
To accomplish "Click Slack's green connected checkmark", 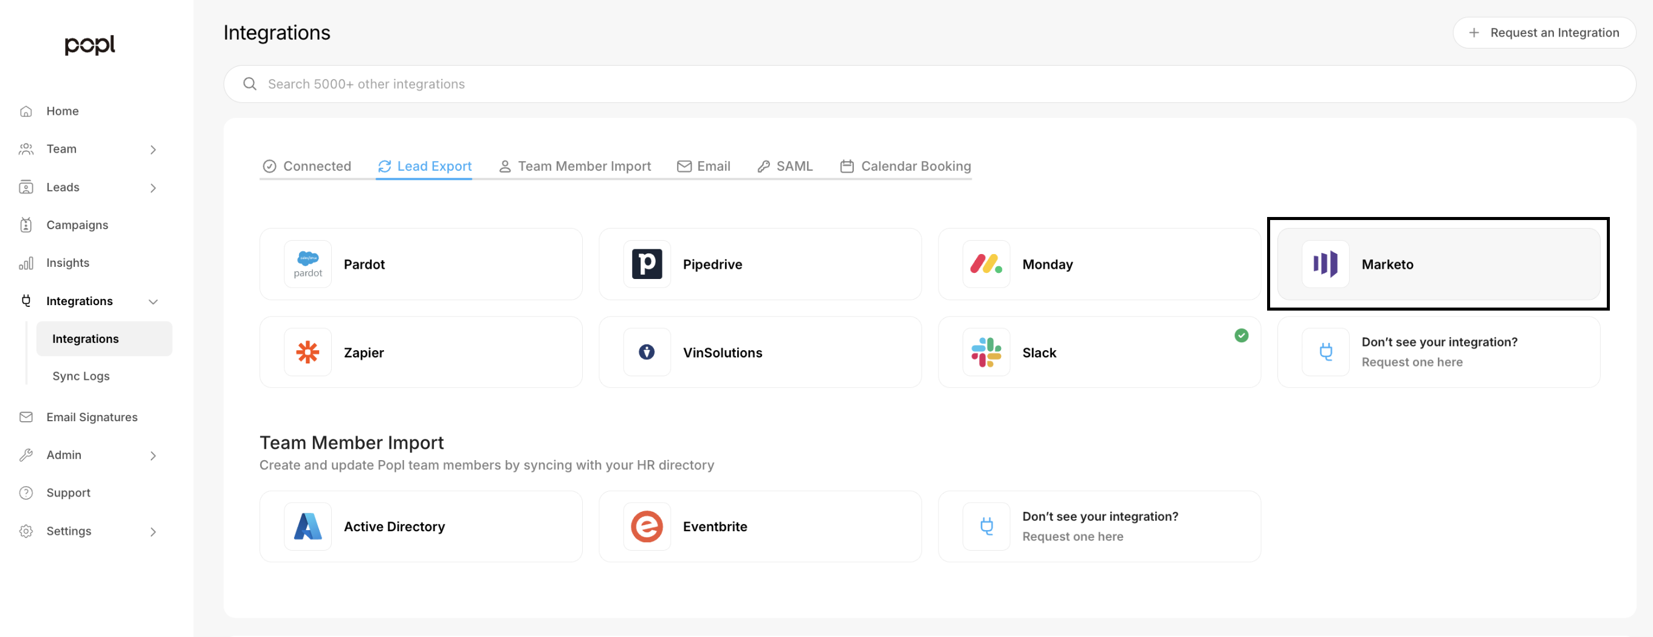I will 1241,336.
